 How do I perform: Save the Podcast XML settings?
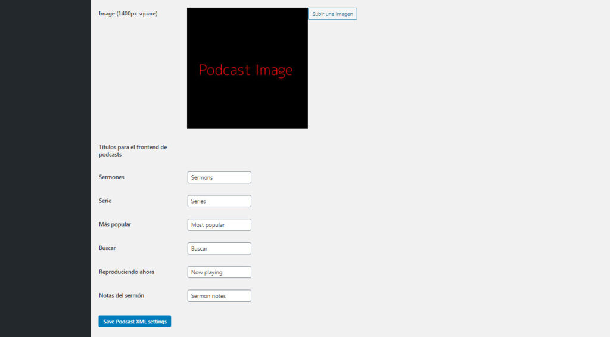coord(135,322)
